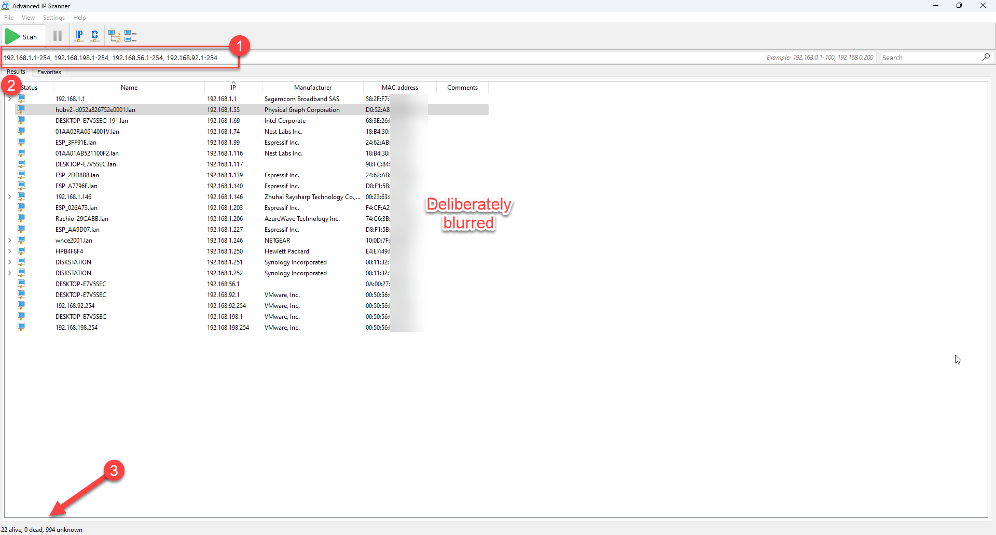The image size is (996, 535).
Task: Select the hubv2-d052a826752e0001.lan row
Action: click(95, 110)
